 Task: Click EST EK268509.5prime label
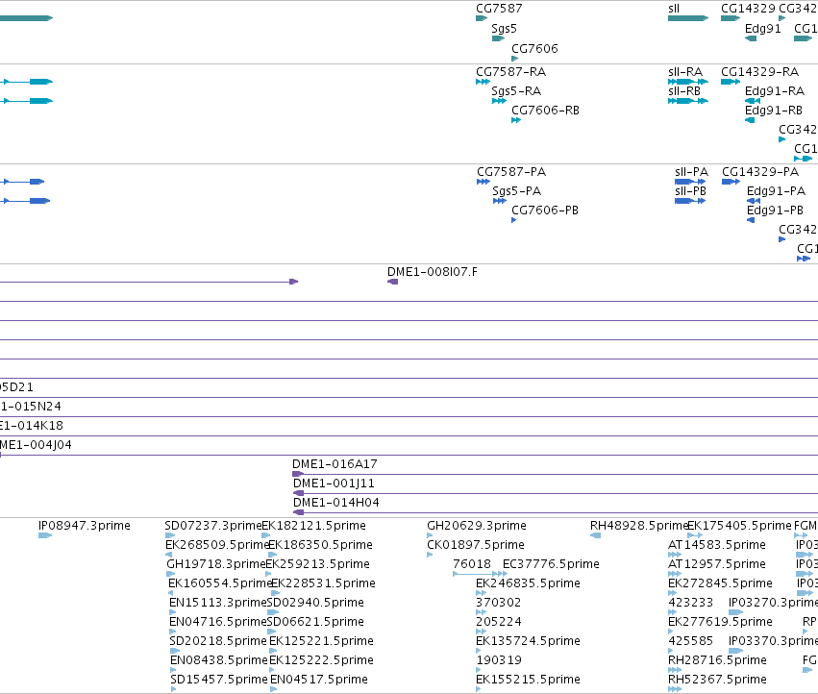pyautogui.click(x=217, y=545)
